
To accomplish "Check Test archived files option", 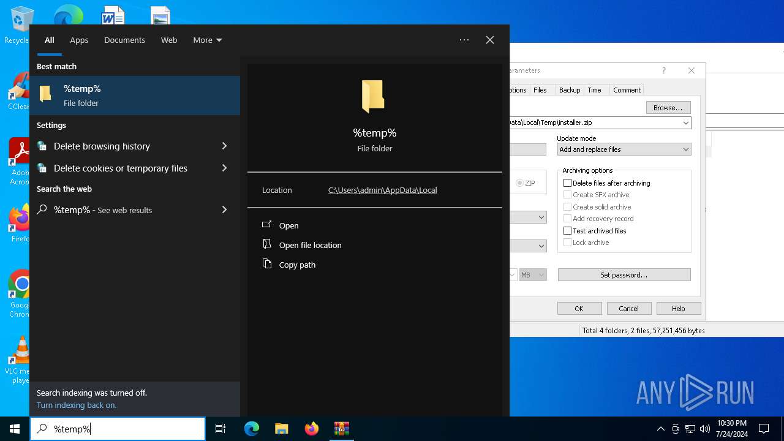I will [567, 231].
